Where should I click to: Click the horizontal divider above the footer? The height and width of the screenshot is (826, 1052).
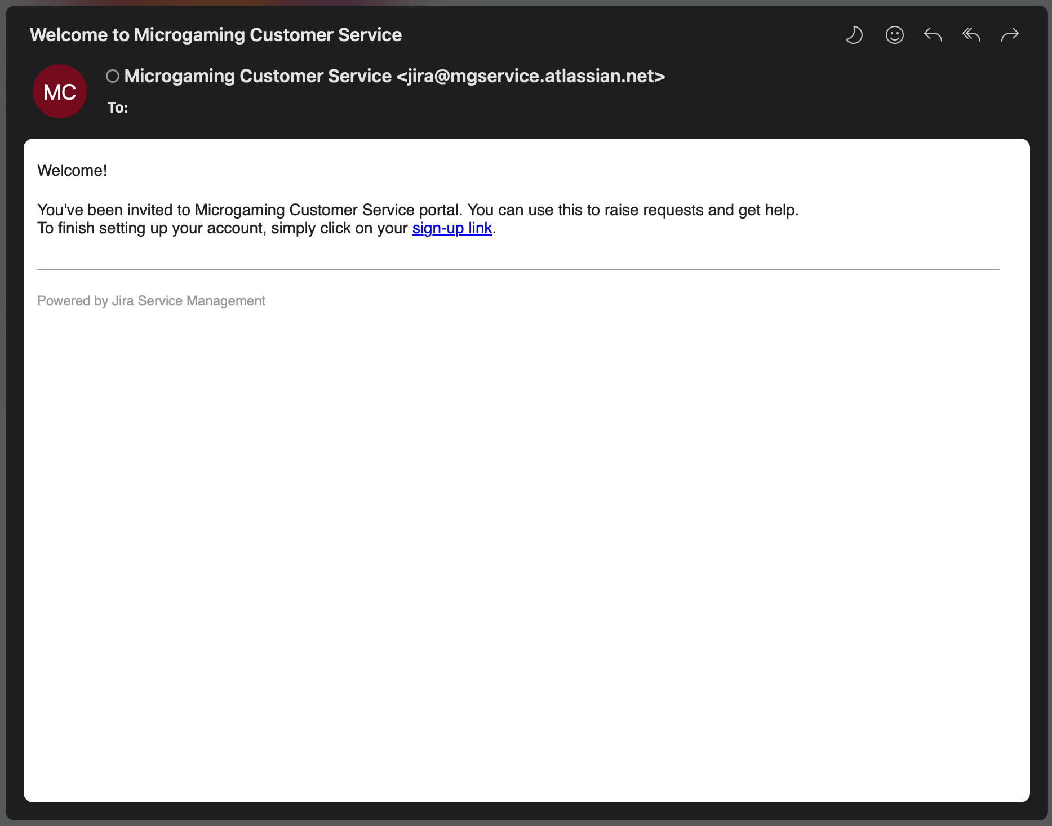click(x=518, y=270)
